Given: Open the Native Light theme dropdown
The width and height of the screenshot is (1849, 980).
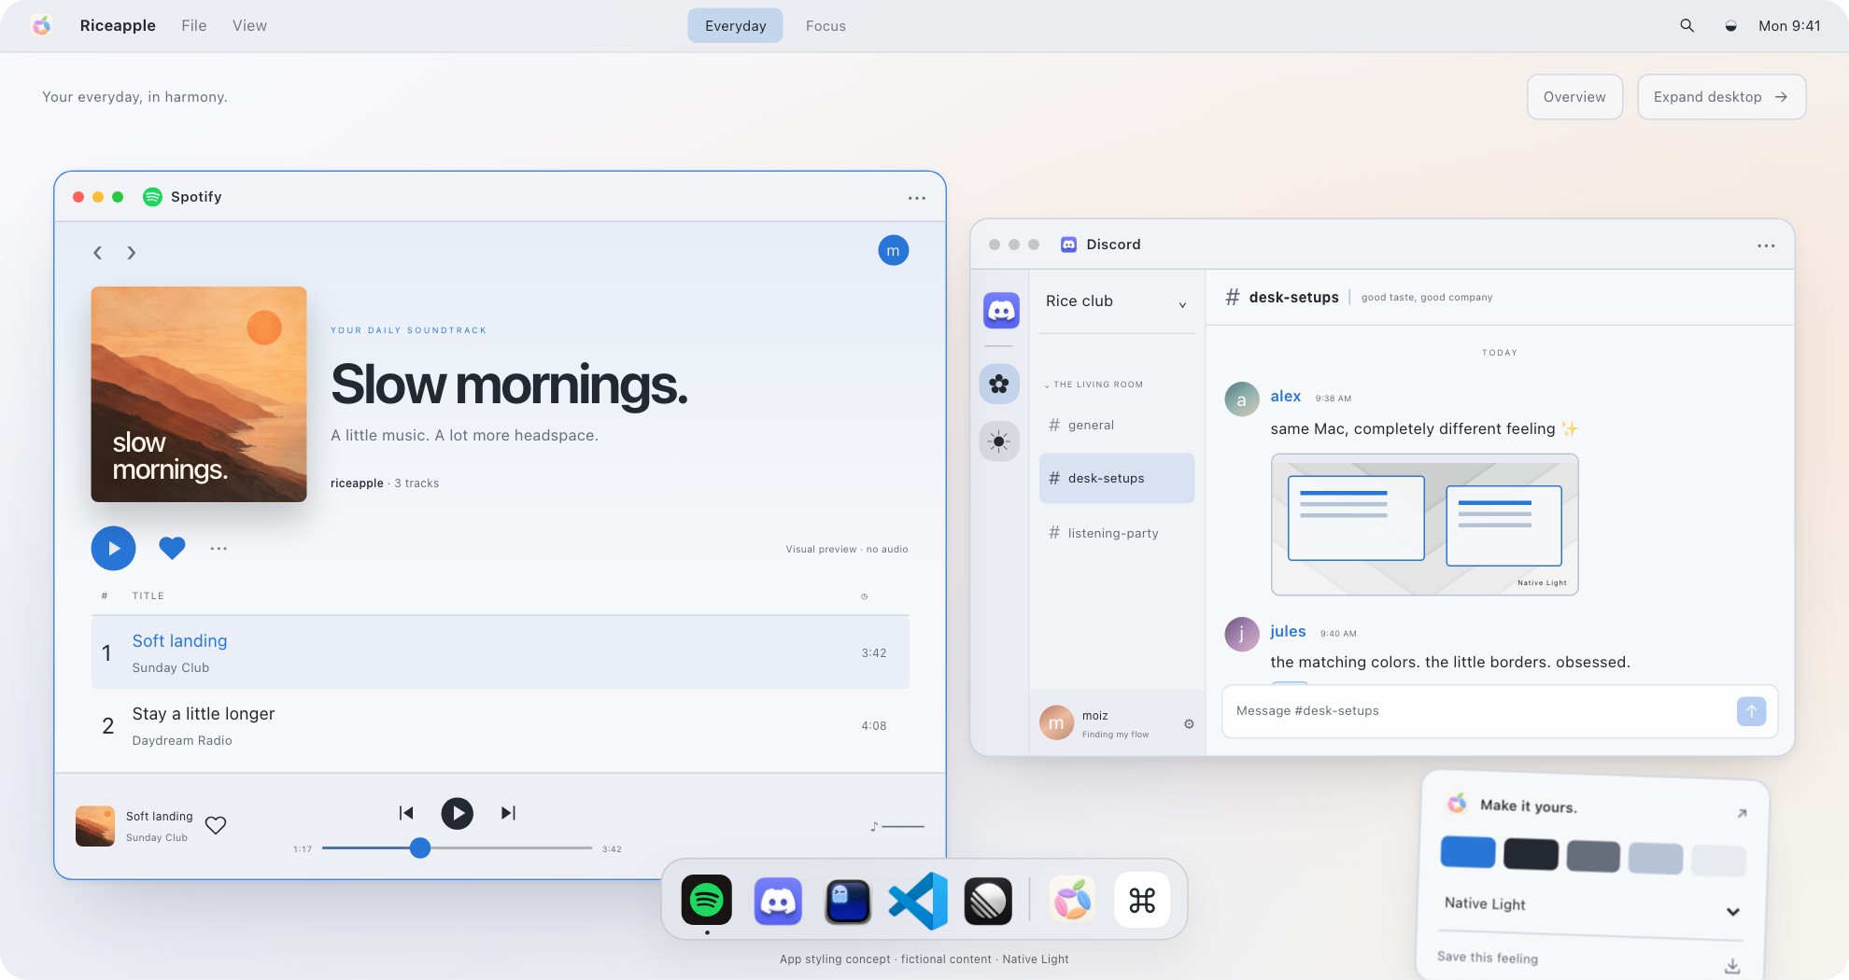Looking at the screenshot, I should [x=1733, y=911].
